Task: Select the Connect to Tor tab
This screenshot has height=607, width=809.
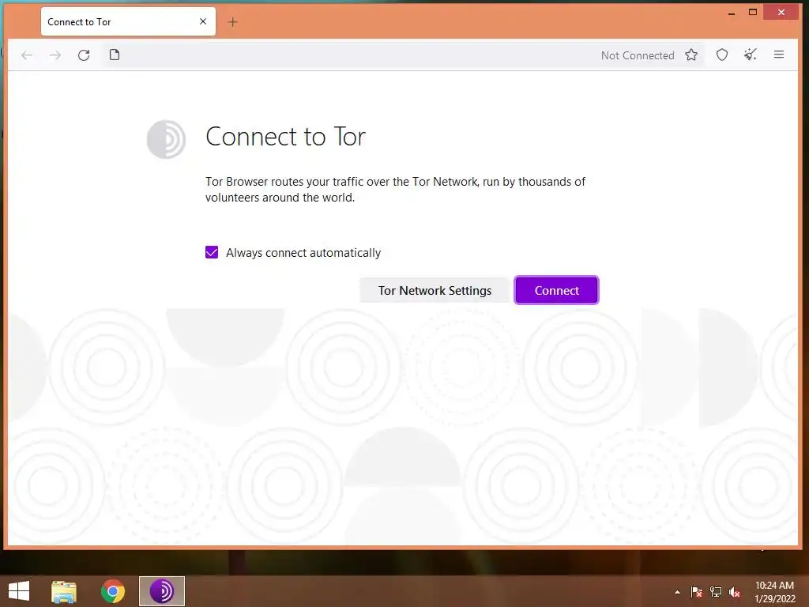Action: pos(128,21)
